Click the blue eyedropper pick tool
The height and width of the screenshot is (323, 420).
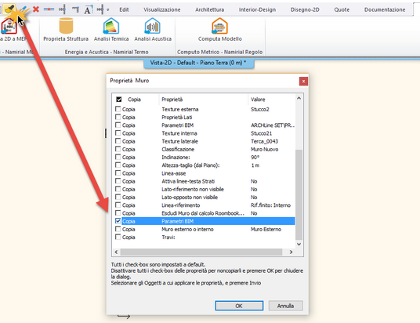pyautogui.click(x=24, y=9)
